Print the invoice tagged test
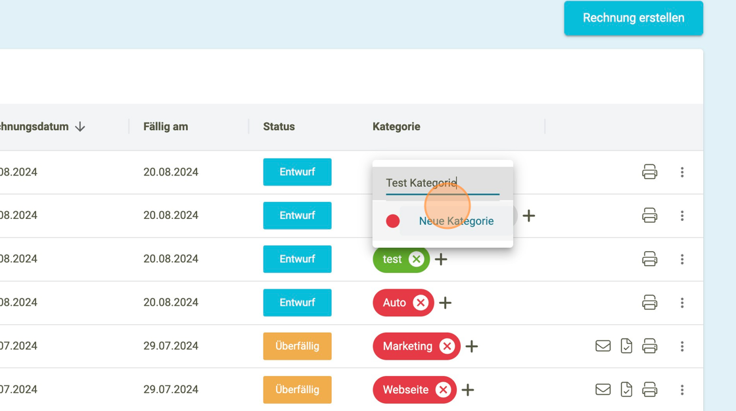The image size is (736, 411). [650, 259]
